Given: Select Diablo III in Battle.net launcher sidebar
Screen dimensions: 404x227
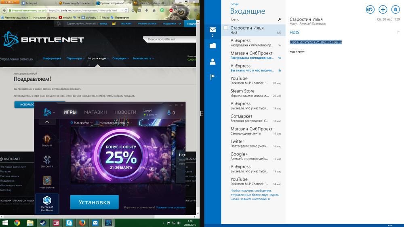Looking at the screenshot, I should tap(47, 141).
